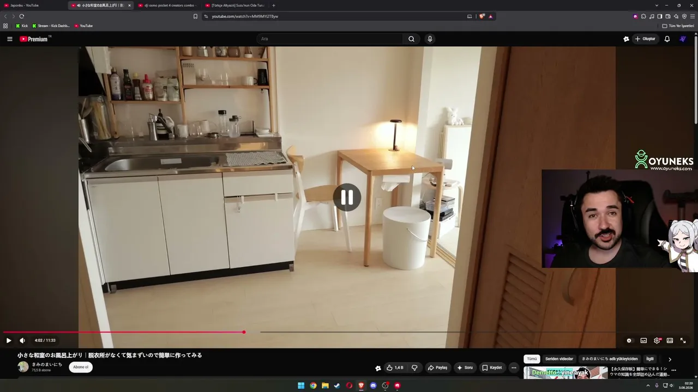The width and height of the screenshot is (698, 392).
Task: Open the YouTube bookmark in bookmarks bar
Action: (x=83, y=26)
